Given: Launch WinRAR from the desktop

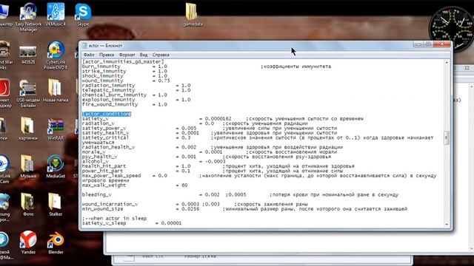Looking at the screenshot, I should (x=56, y=129).
